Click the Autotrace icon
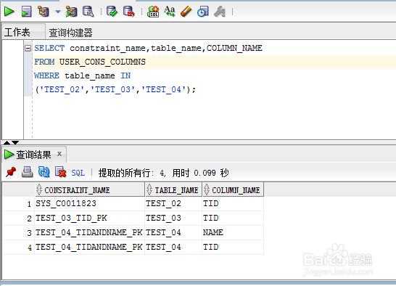Screen dimensions: 396x286 [71, 12]
